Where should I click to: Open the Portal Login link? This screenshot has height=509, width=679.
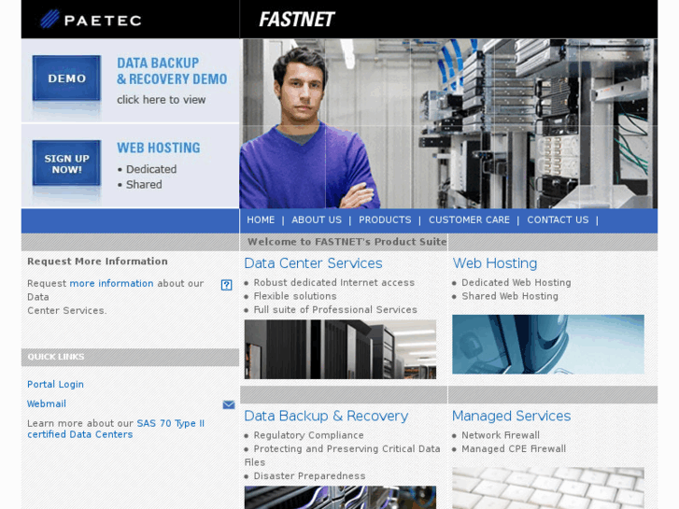click(55, 384)
